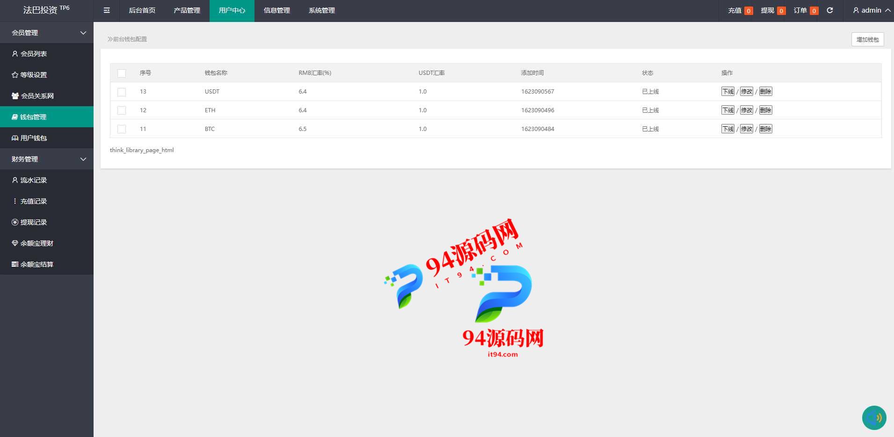The height and width of the screenshot is (437, 894).
Task: Open the 产品管理 tab
Action: click(x=187, y=10)
